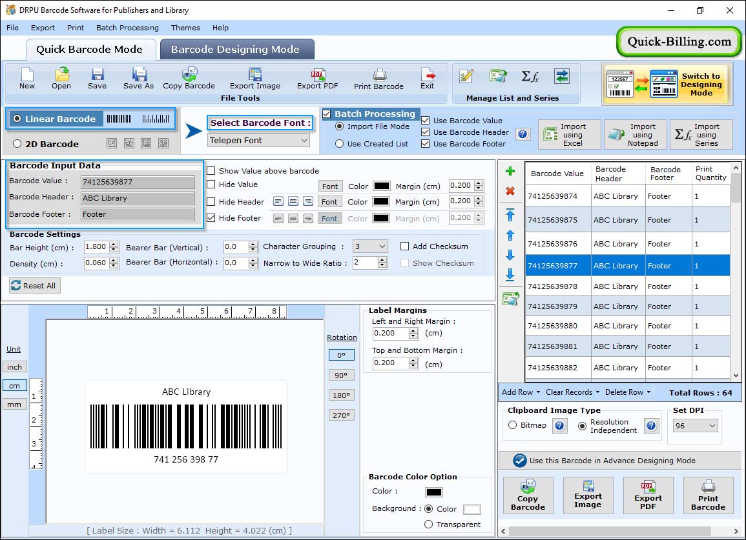Viewport: 746px width, 540px height.
Task: Click the New file icon
Action: [27, 79]
